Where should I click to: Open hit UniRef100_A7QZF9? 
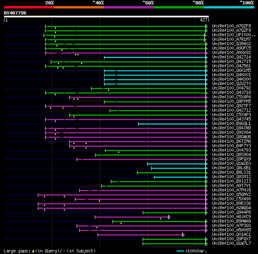231,30
